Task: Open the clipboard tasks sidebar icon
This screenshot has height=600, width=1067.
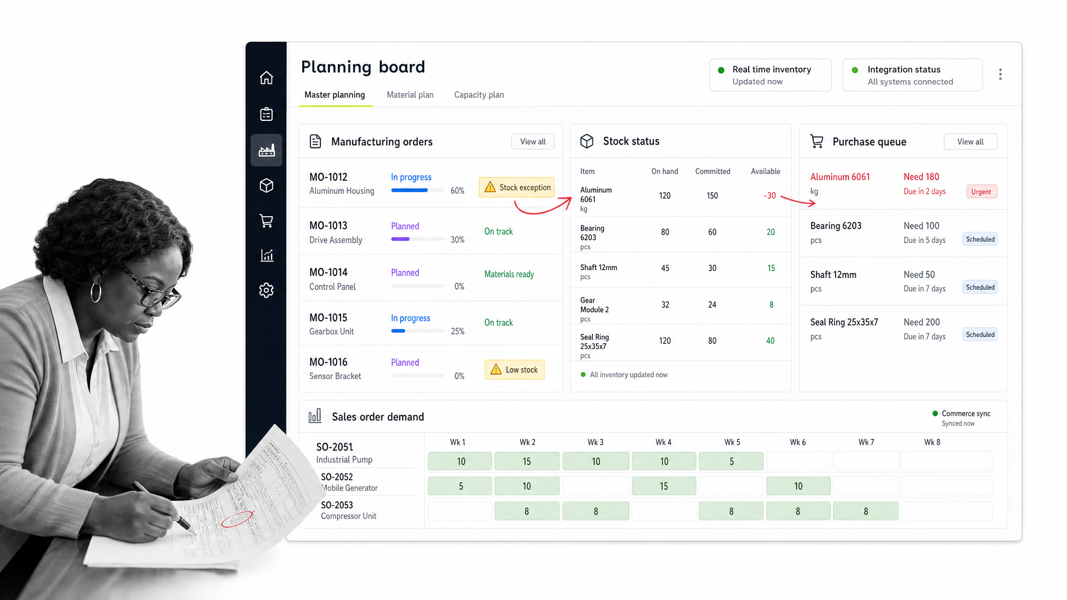Action: 266,114
